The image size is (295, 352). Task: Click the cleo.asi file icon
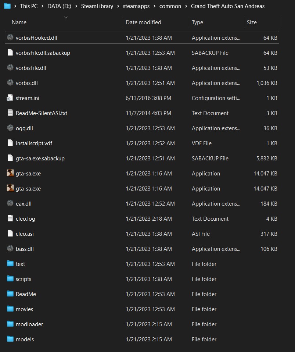(x=10, y=233)
